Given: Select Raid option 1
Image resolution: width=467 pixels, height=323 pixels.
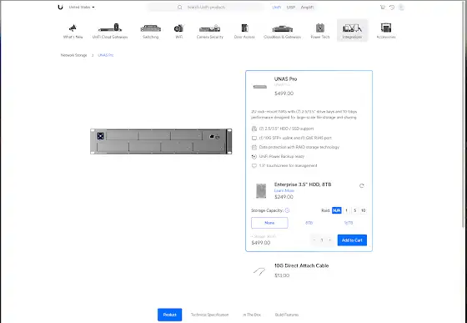Looking at the screenshot, I should (x=346, y=210).
